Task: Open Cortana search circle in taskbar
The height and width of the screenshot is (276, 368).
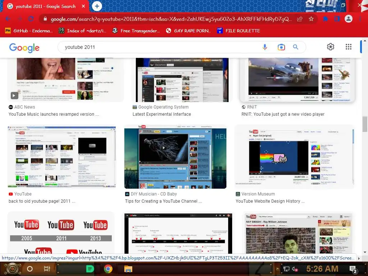Action: pos(30,269)
